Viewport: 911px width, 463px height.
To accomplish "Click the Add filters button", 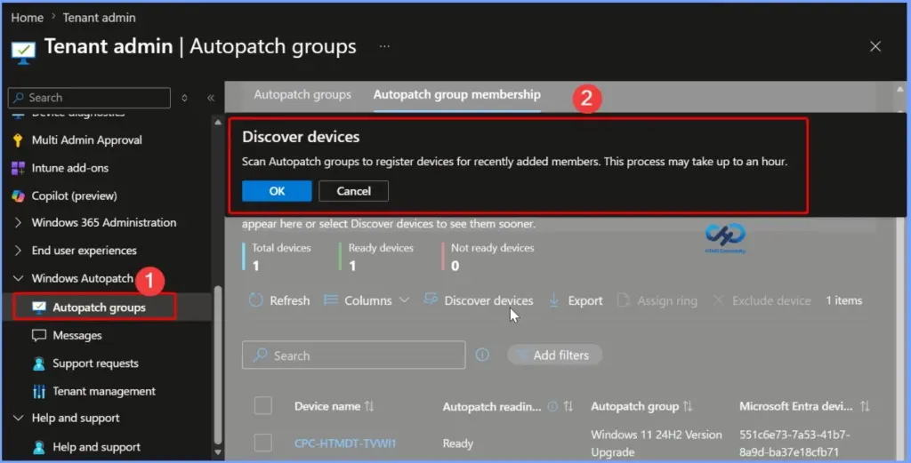I will pos(554,355).
